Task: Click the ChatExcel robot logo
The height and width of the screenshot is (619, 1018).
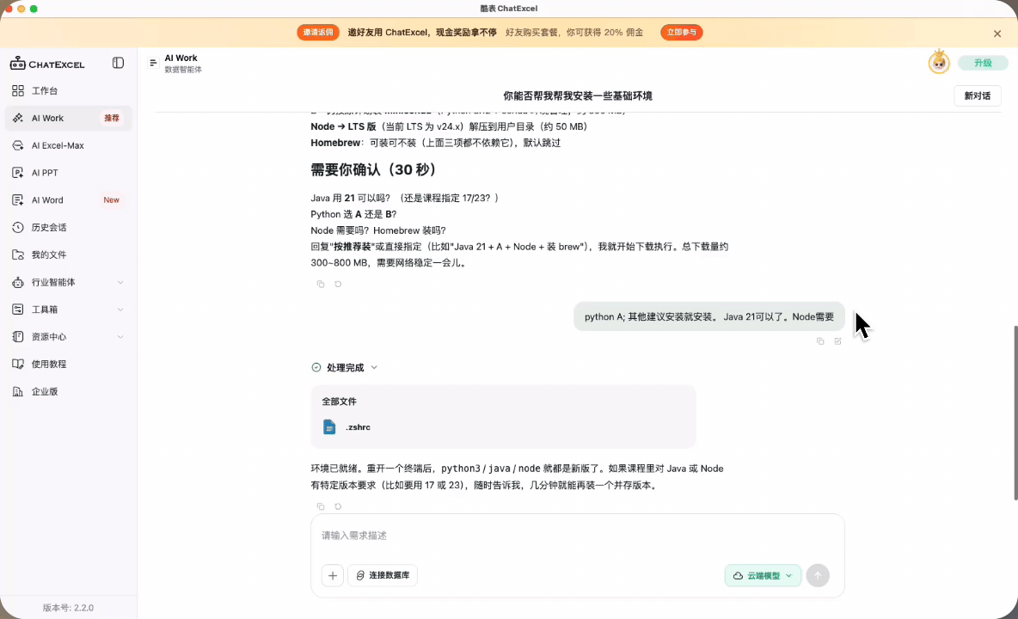Action: 17,63
